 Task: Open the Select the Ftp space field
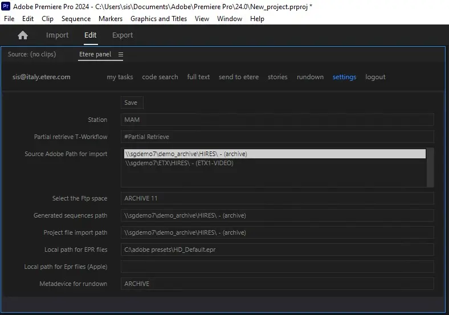point(277,198)
